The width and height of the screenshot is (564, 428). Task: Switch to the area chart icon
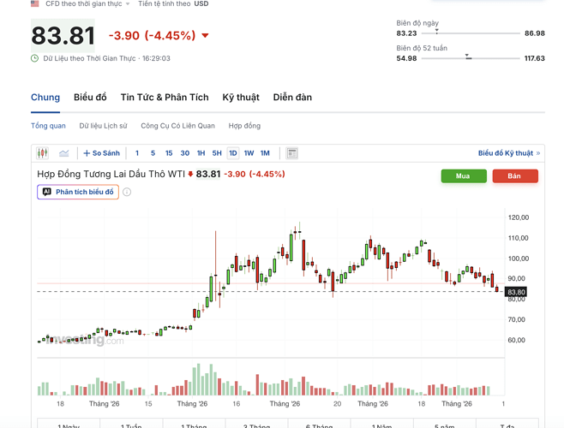(64, 153)
